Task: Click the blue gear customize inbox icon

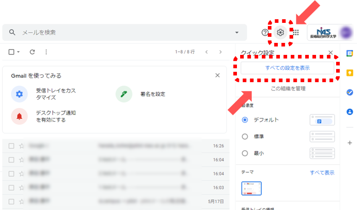Action: point(19,94)
